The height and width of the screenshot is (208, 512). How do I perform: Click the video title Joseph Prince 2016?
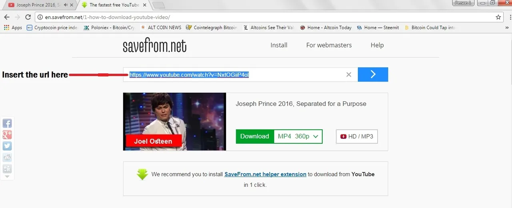(301, 103)
